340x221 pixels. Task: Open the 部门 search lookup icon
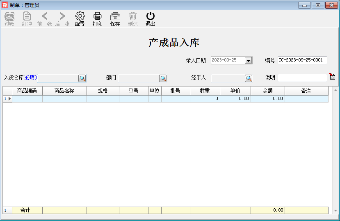[x=163, y=78]
